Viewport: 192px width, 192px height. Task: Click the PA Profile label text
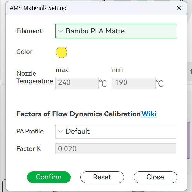[30, 131]
